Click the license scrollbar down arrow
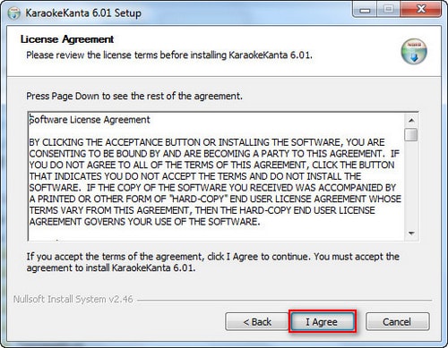Screen dimensions: 448x348 click(411, 233)
